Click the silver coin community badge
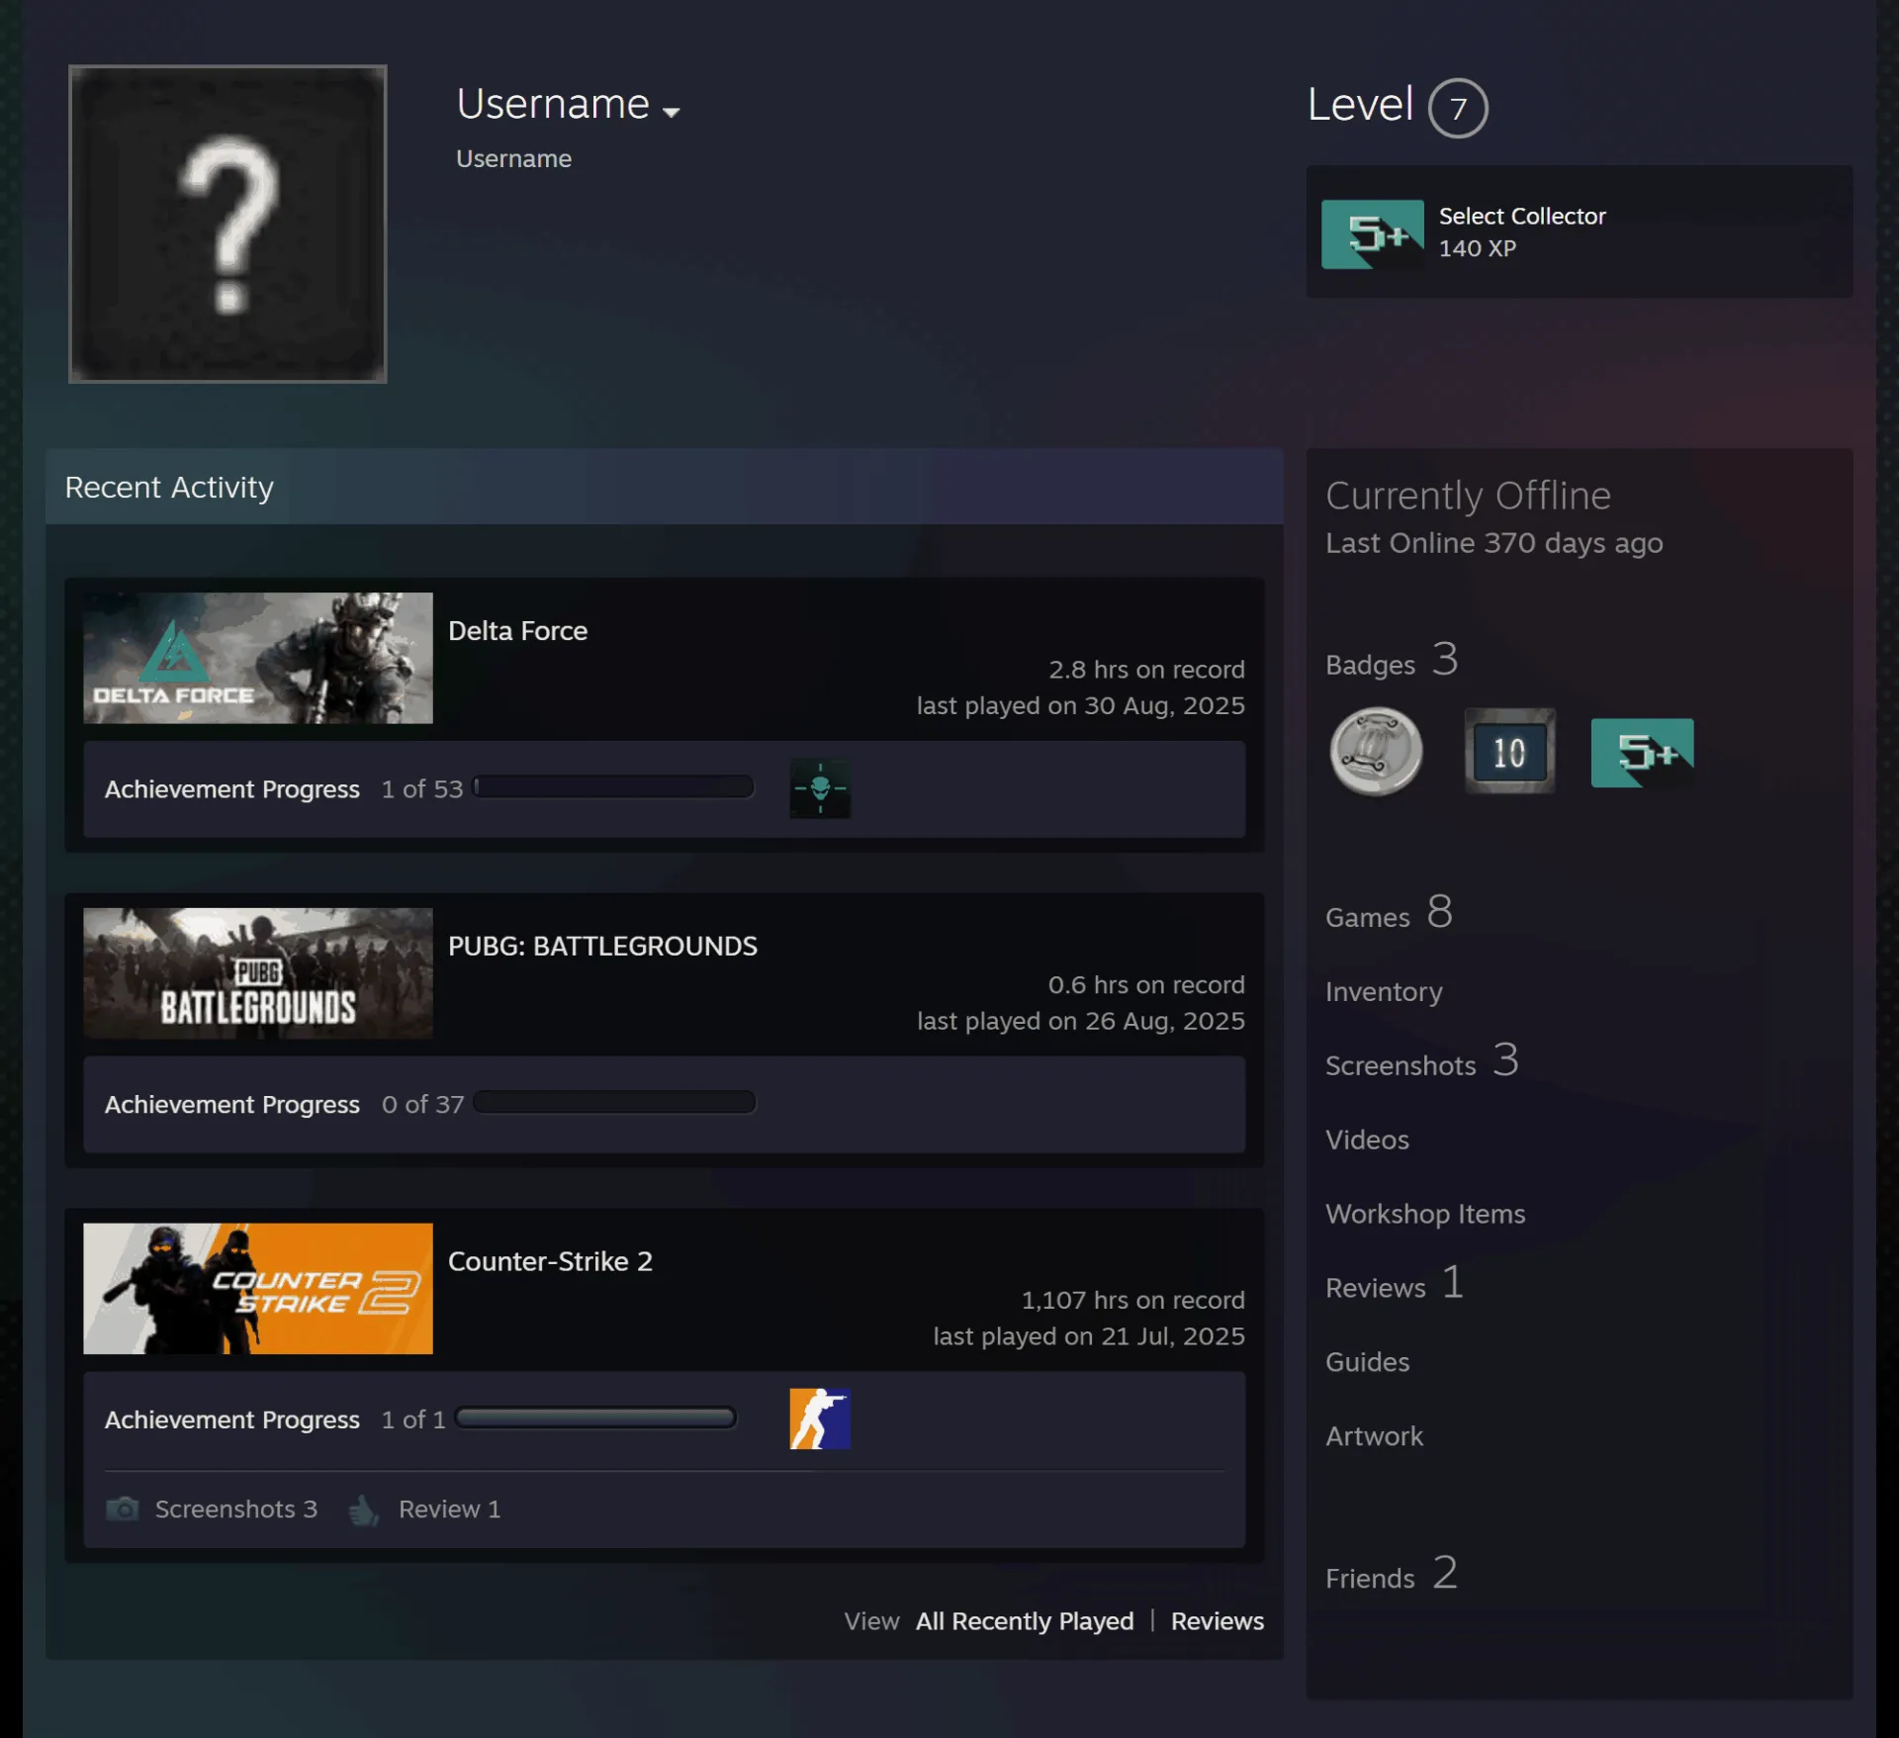 (x=1376, y=752)
